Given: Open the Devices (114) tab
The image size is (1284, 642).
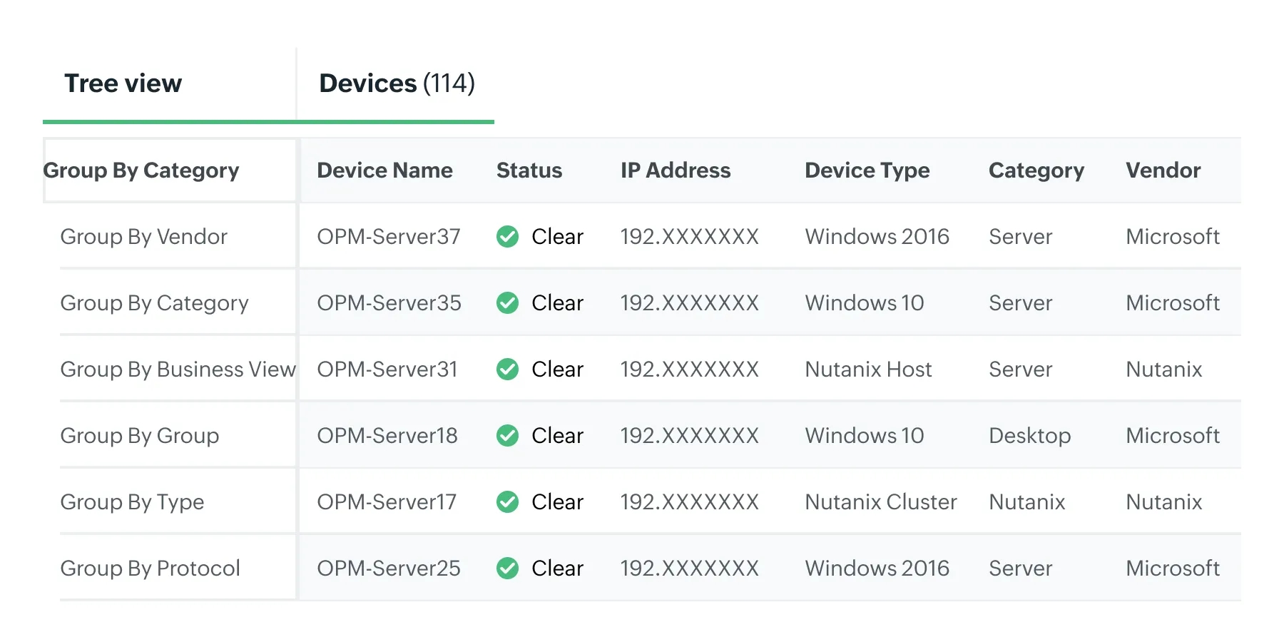Looking at the screenshot, I should (397, 83).
